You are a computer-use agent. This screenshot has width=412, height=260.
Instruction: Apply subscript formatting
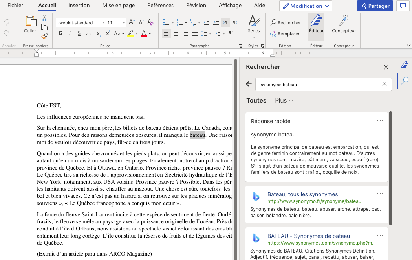click(99, 33)
